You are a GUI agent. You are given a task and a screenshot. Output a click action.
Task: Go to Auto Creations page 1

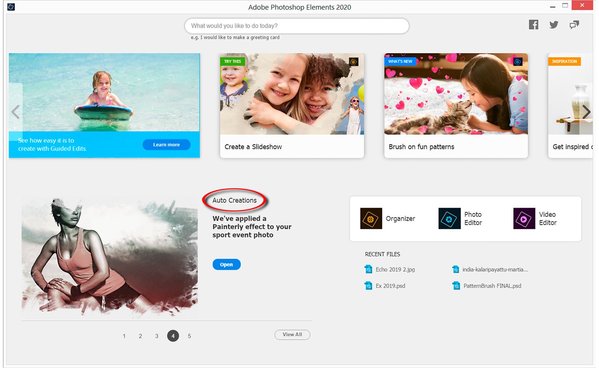tap(124, 336)
